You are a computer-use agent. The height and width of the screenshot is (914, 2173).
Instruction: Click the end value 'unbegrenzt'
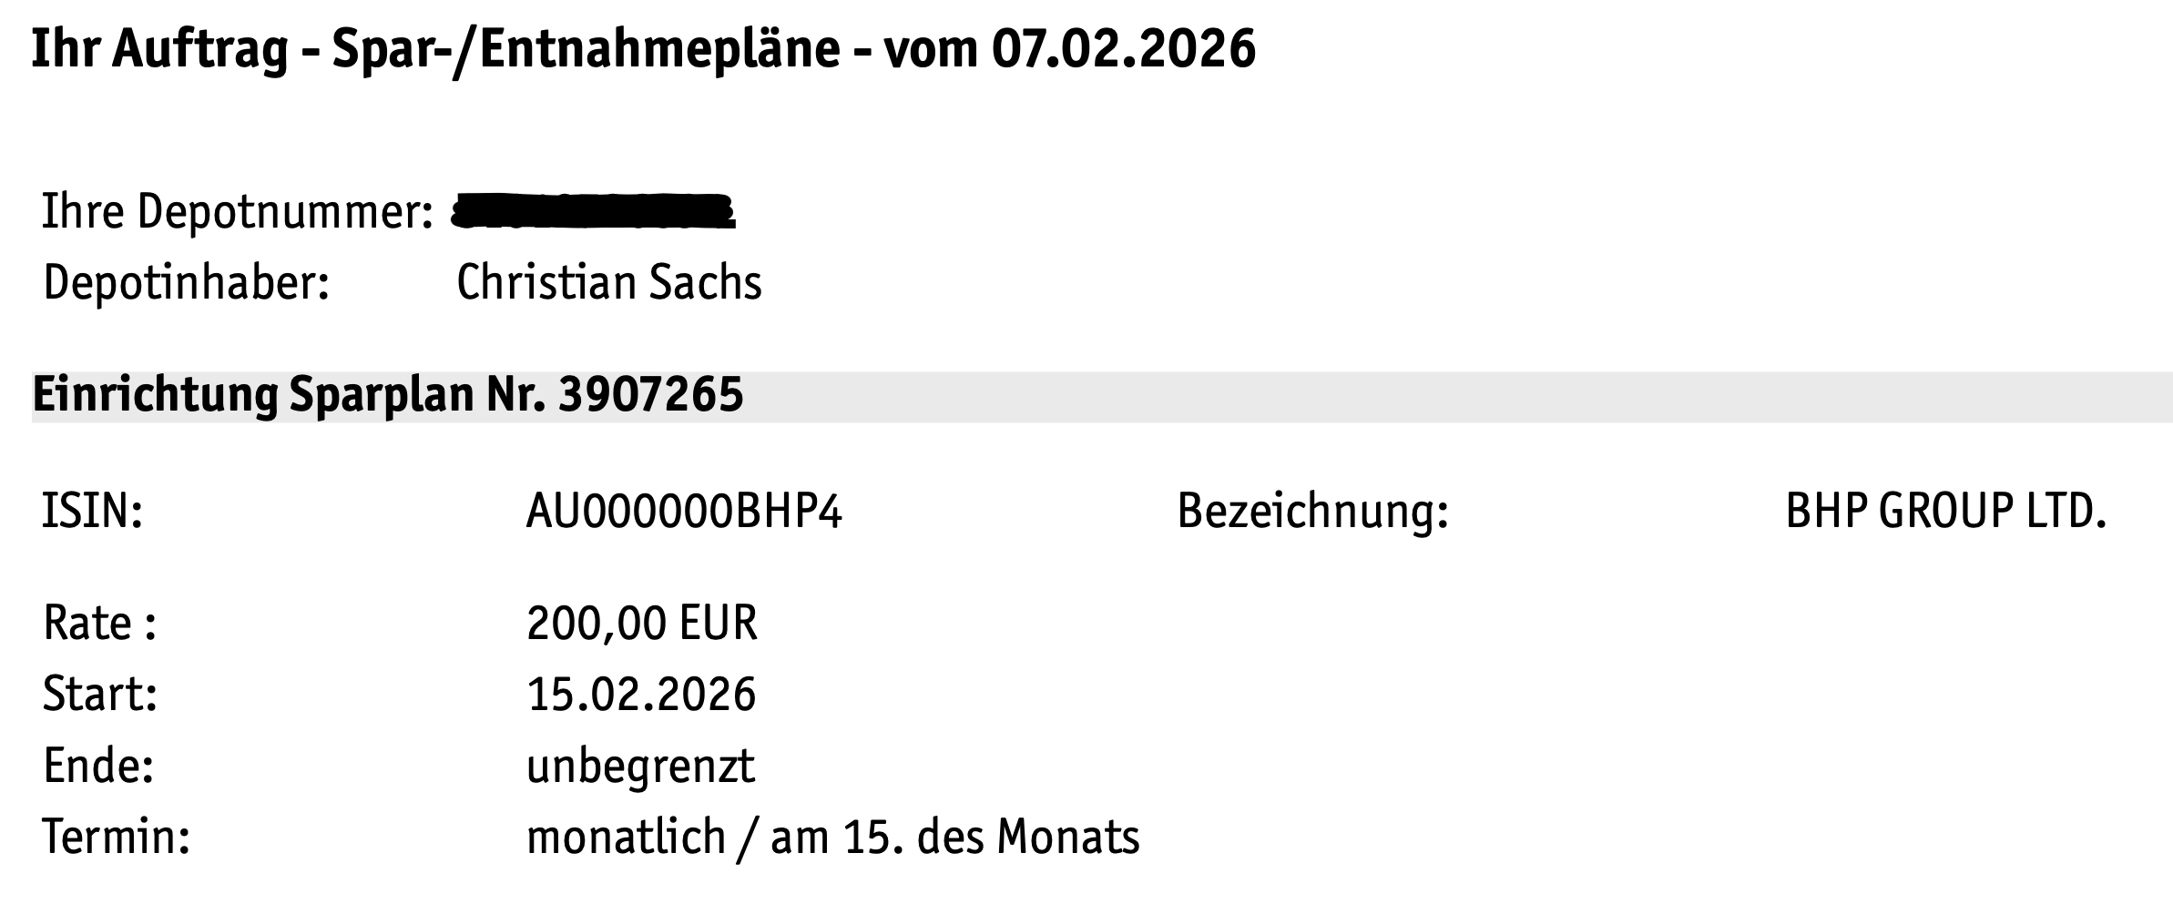point(640,766)
